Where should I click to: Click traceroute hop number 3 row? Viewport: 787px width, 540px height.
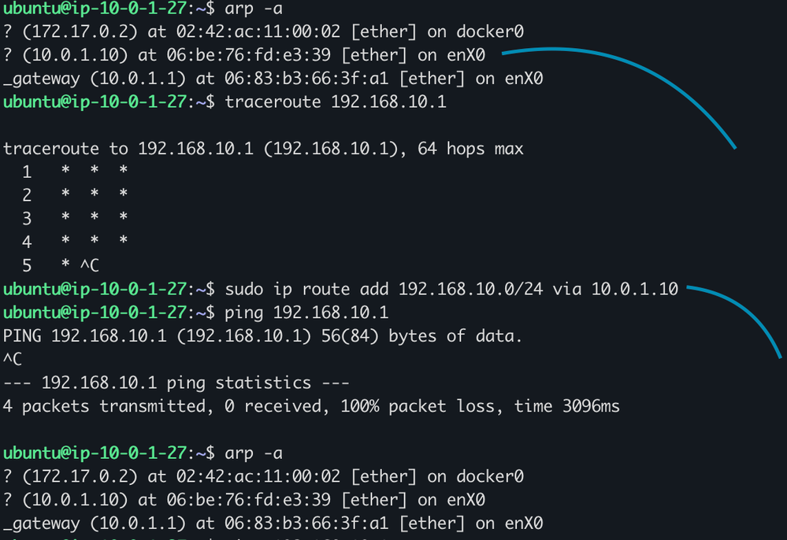(75, 218)
